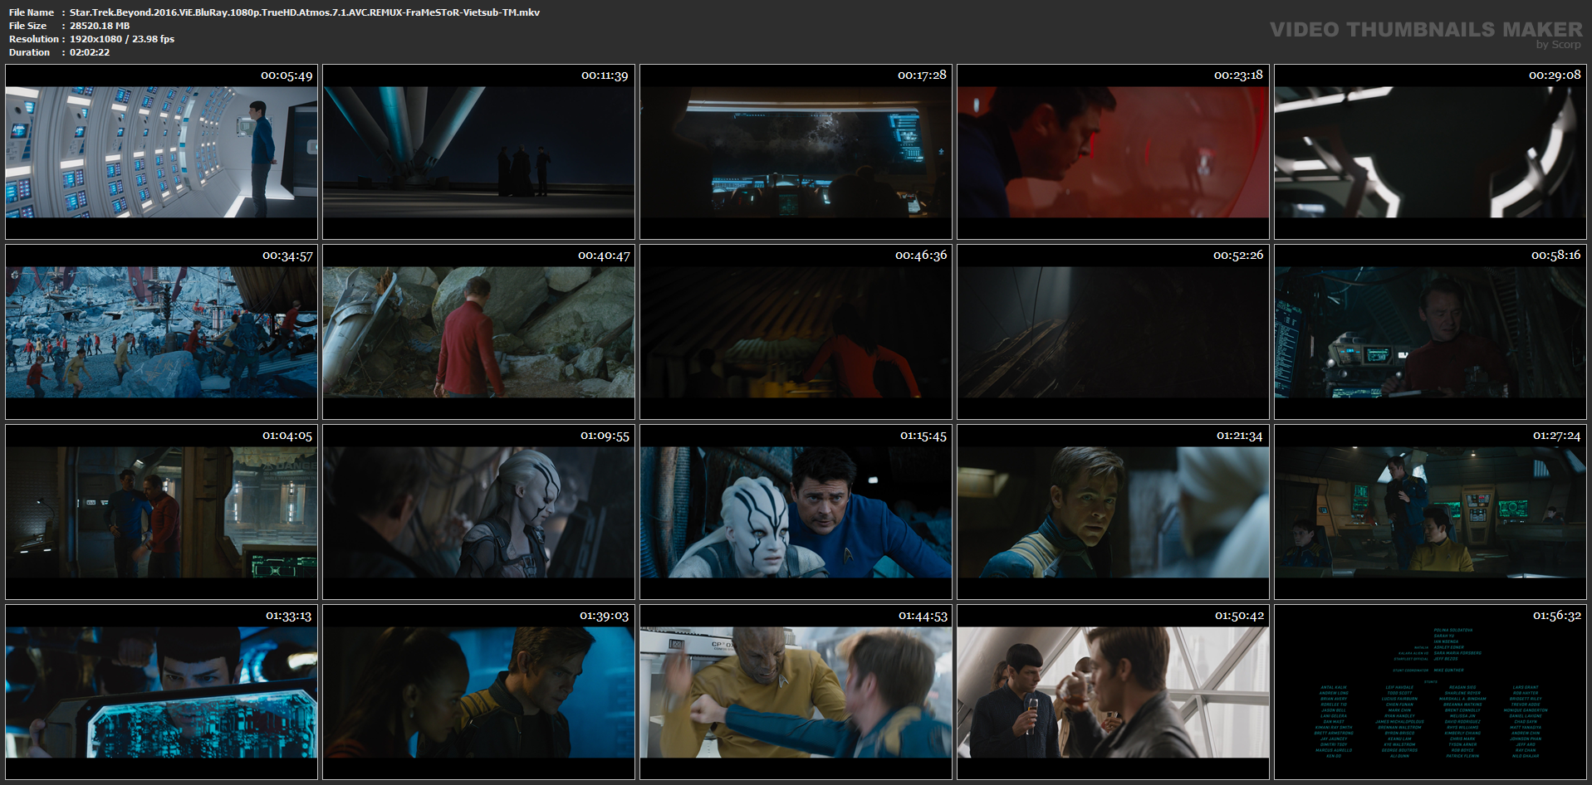Pick the thumbnail stamped 01:21:34
The width and height of the screenshot is (1592, 785).
pos(1113,512)
